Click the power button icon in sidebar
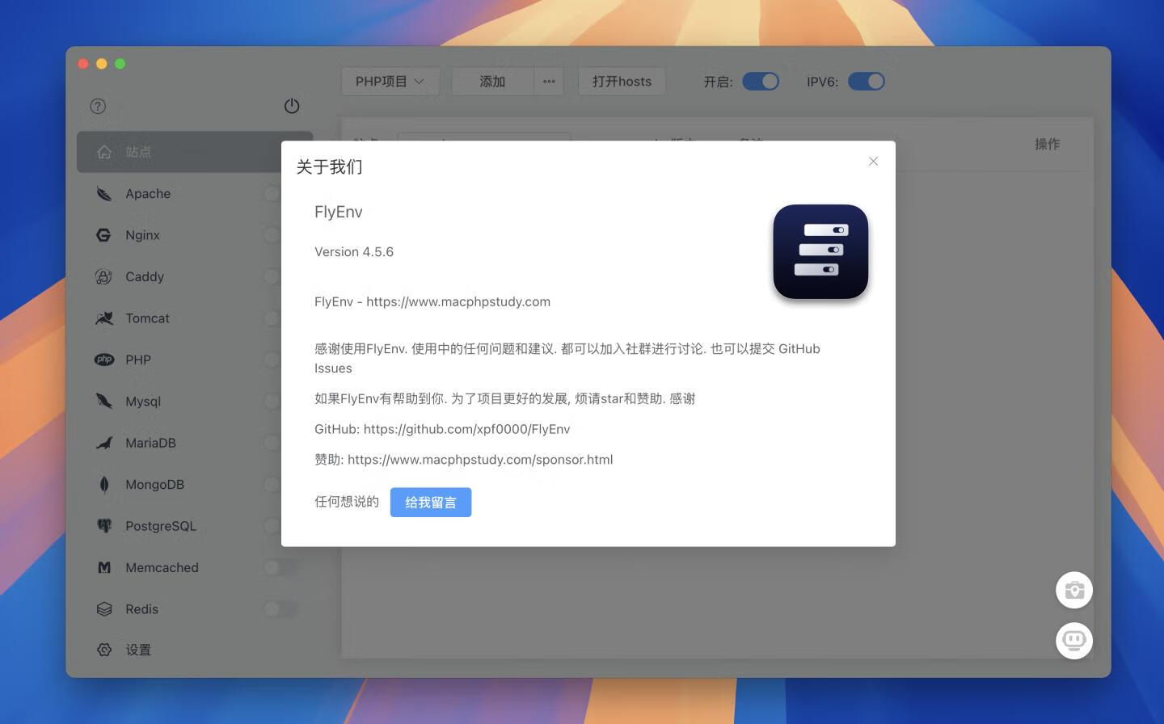This screenshot has width=1164, height=724. [292, 106]
